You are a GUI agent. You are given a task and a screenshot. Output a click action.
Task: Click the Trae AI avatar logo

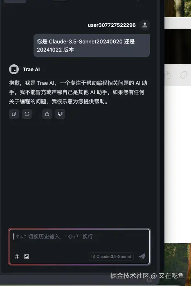[x=14, y=69]
